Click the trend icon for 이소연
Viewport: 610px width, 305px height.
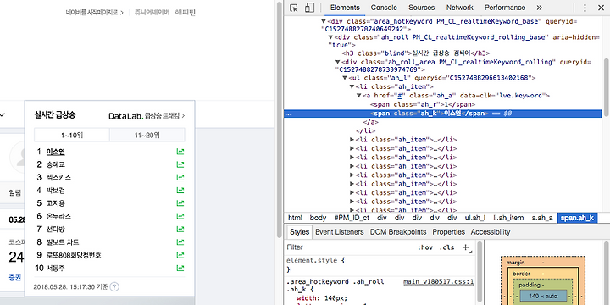pos(180,152)
